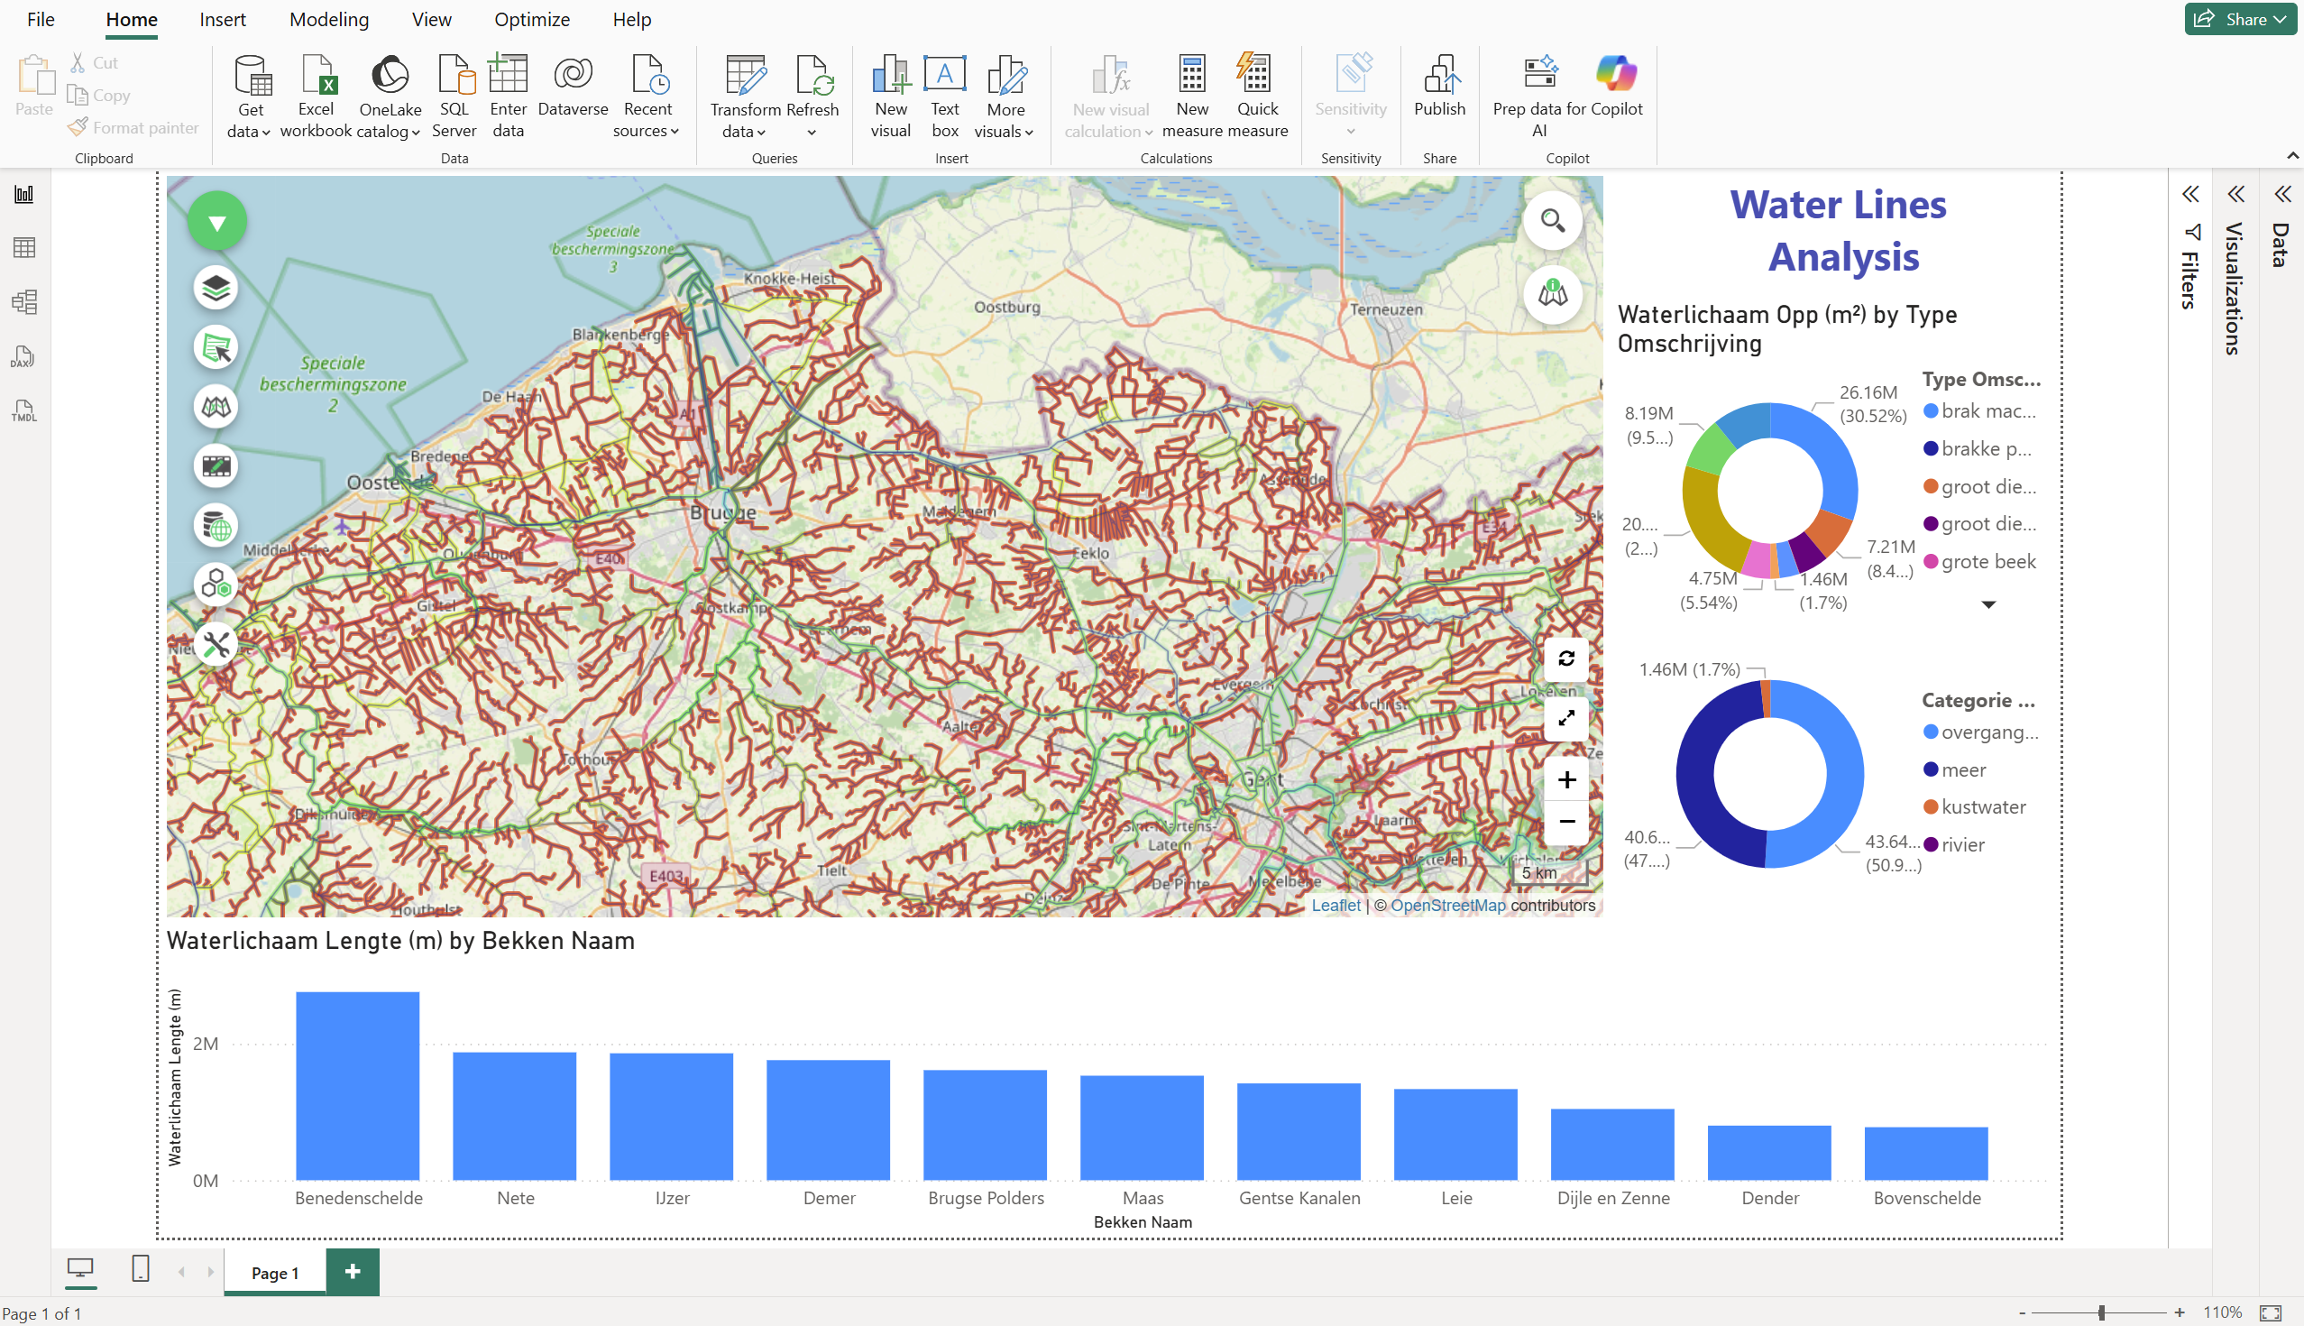Open the map tools wrench icon
The image size is (2304, 1326).
click(216, 645)
